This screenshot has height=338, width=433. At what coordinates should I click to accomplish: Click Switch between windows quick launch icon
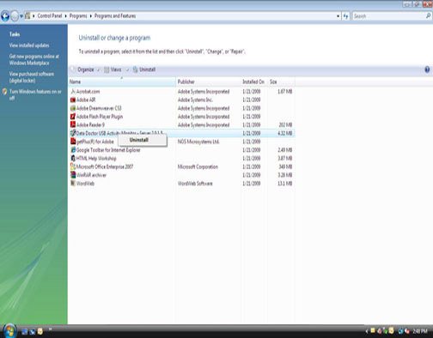coord(33,332)
